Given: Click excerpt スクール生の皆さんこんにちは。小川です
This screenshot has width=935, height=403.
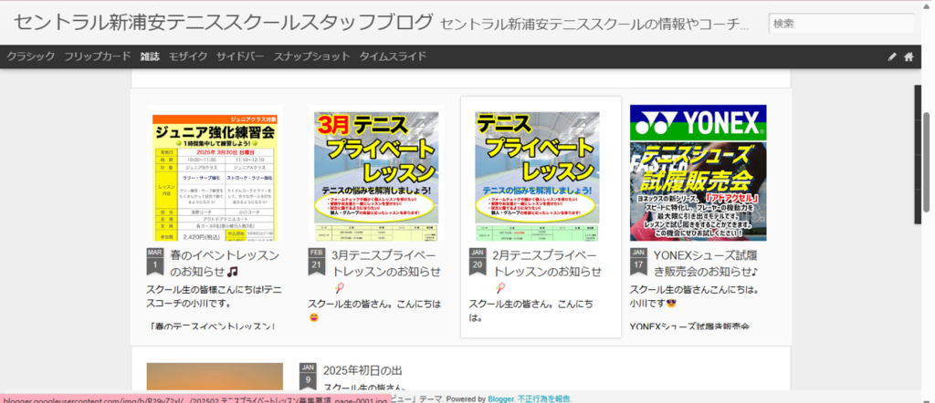Looking at the screenshot, I should (694, 296).
